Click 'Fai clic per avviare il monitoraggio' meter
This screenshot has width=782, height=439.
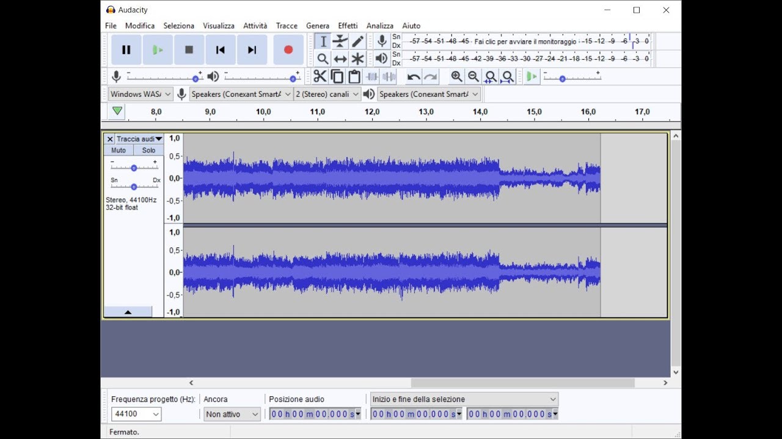(x=525, y=41)
